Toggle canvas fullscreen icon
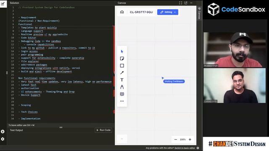 180,3
